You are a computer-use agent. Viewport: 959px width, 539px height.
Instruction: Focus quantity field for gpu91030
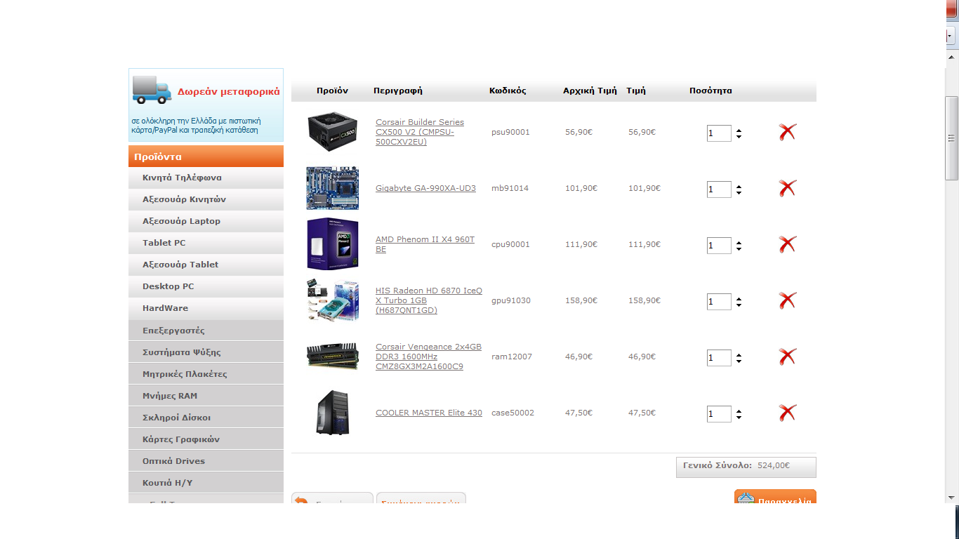pos(719,302)
